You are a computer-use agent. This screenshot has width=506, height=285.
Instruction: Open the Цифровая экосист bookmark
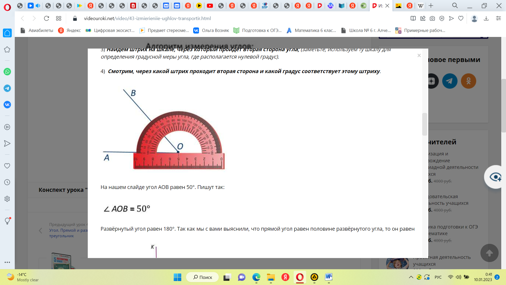tap(110, 30)
